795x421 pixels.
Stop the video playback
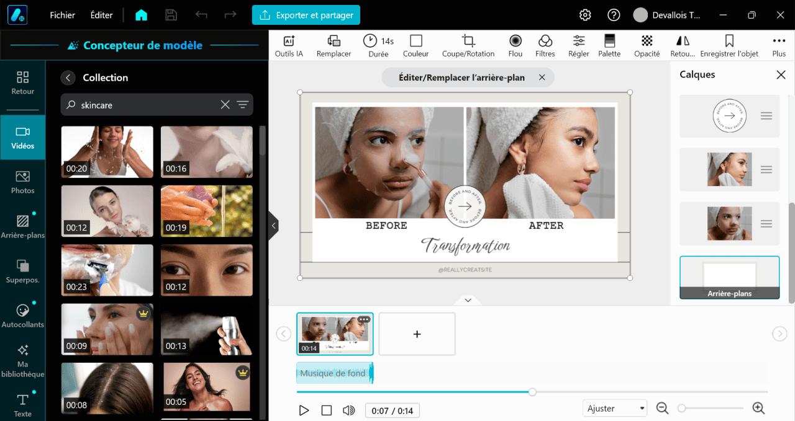(327, 410)
